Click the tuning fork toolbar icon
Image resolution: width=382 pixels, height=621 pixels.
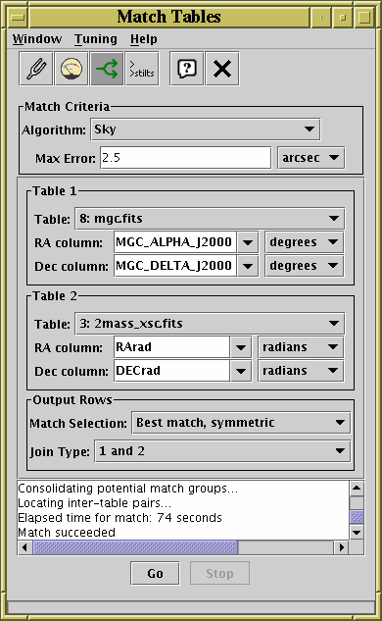[x=36, y=69]
